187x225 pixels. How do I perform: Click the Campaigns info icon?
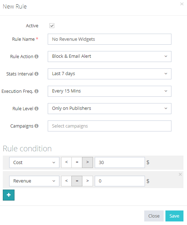coord(36,126)
